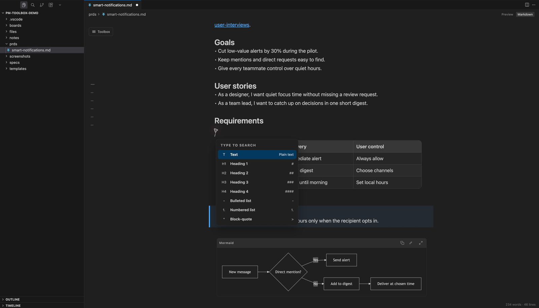539x308 pixels.
Task: Insert a Block-quote block
Action: click(257, 219)
